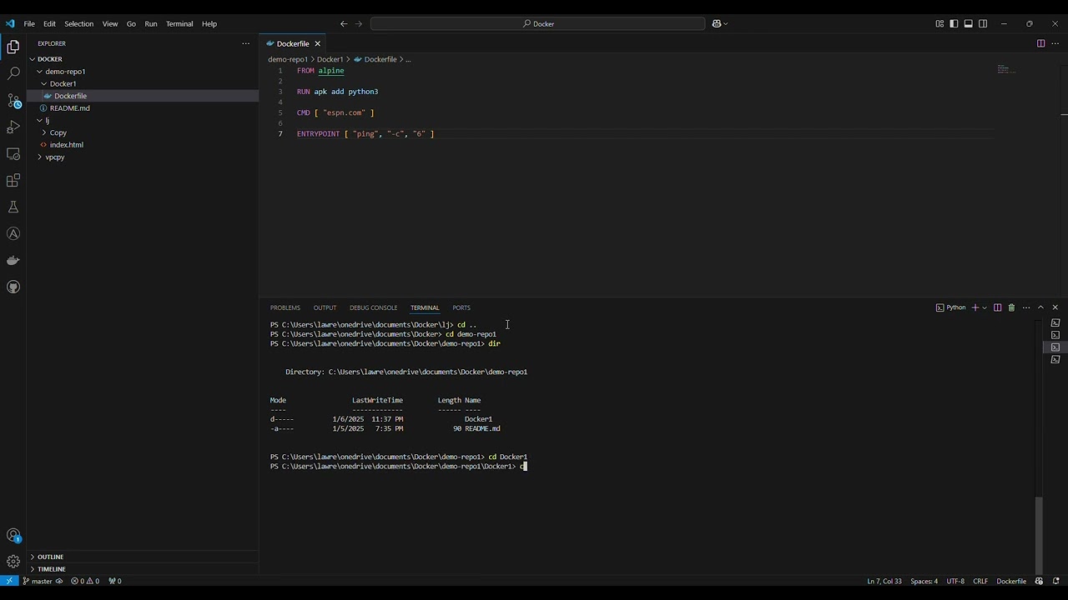This screenshot has width=1068, height=600.
Task: Toggle the Primary Side Bar layout button
Action: [x=954, y=24]
